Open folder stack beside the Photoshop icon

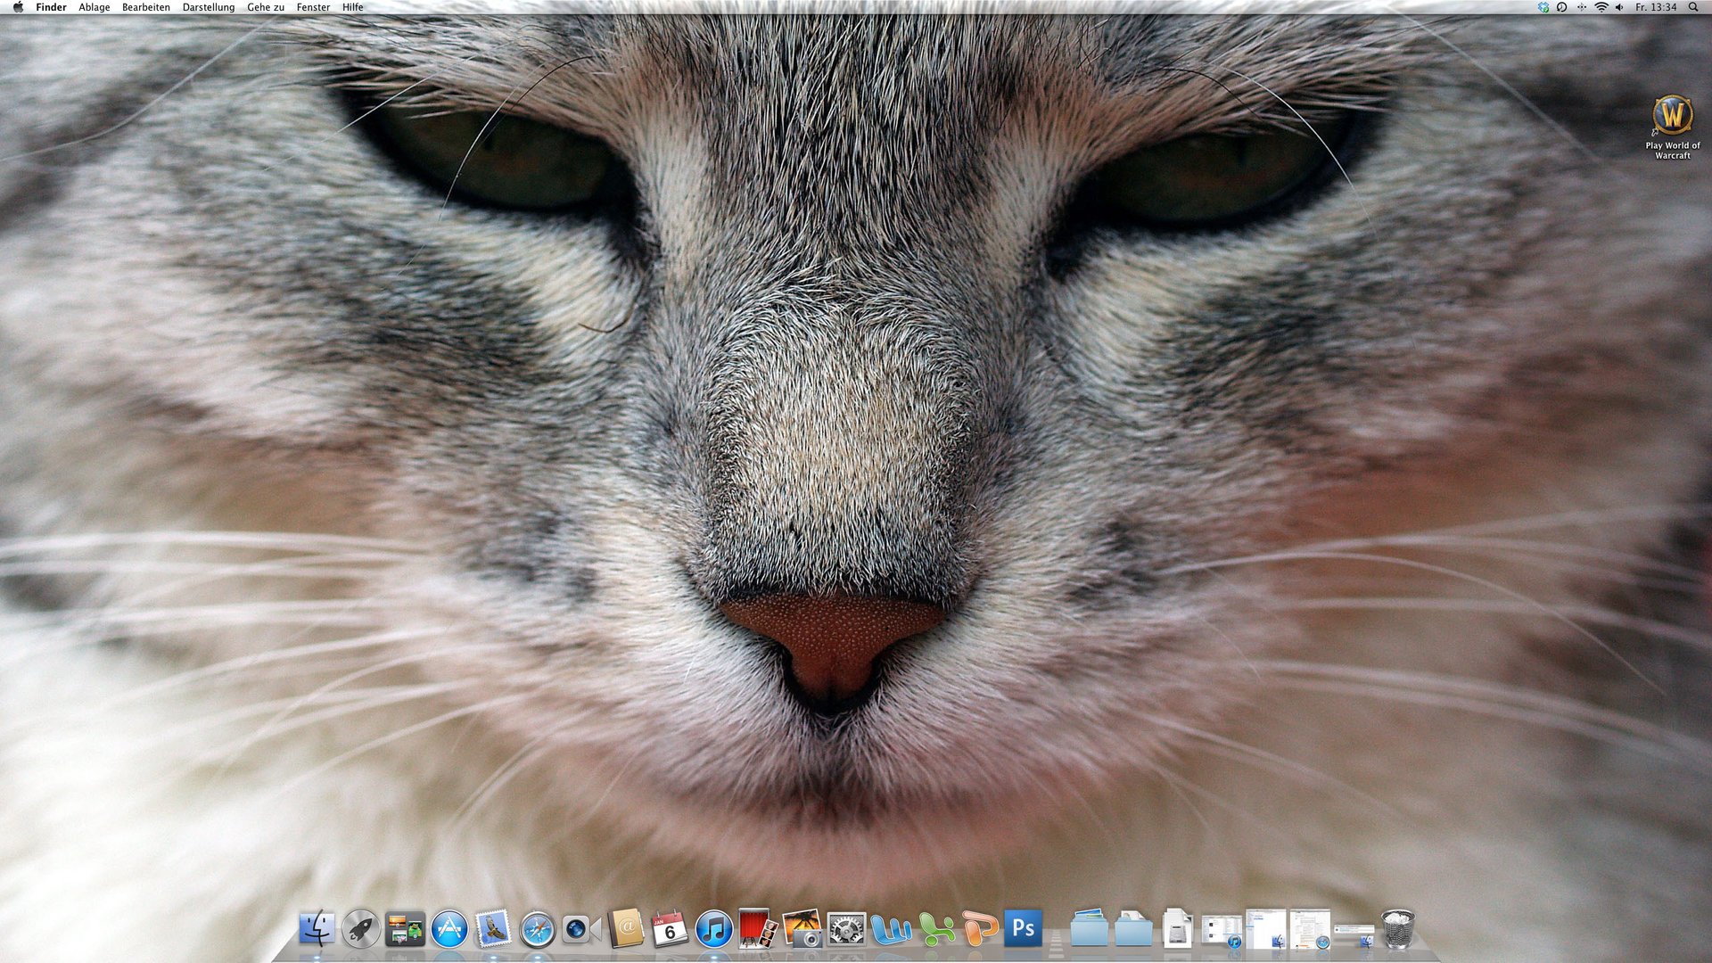click(1090, 929)
